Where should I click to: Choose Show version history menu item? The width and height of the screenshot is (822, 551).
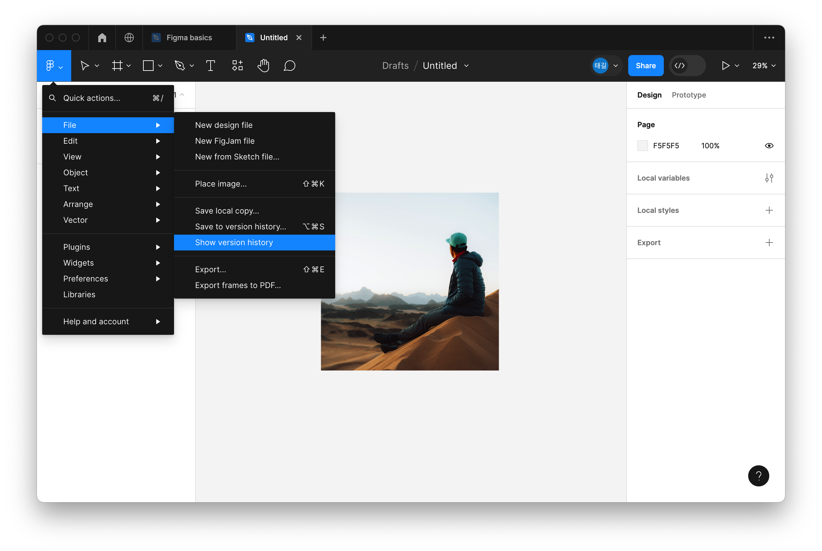234,243
